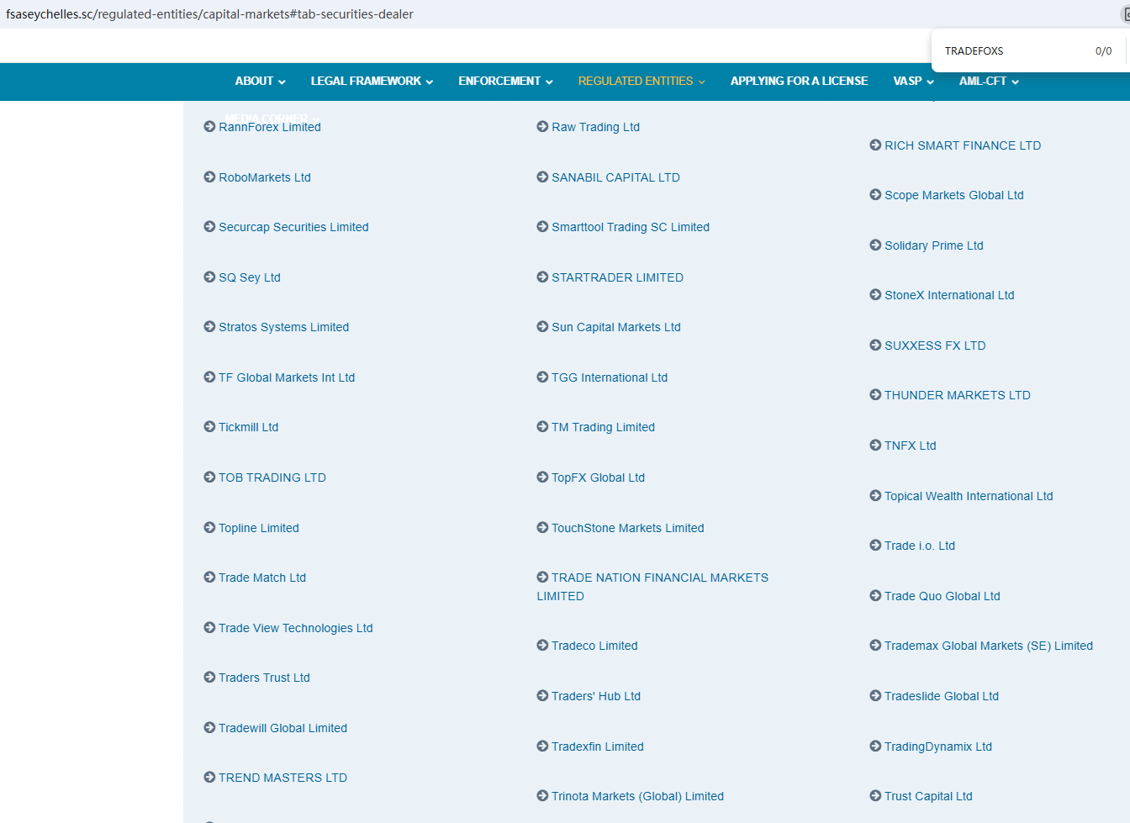
Task: Open the THUNDER MARKETS LTD link
Action: point(958,395)
